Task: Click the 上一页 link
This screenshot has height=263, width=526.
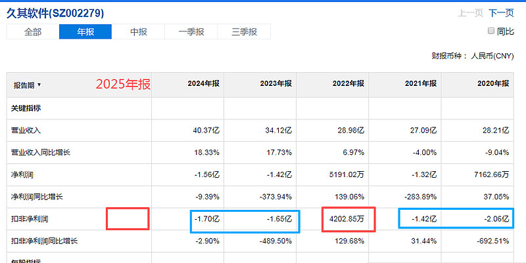Action: (x=470, y=13)
